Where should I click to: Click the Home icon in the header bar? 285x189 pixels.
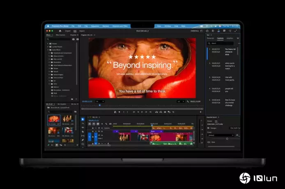coord(60,31)
